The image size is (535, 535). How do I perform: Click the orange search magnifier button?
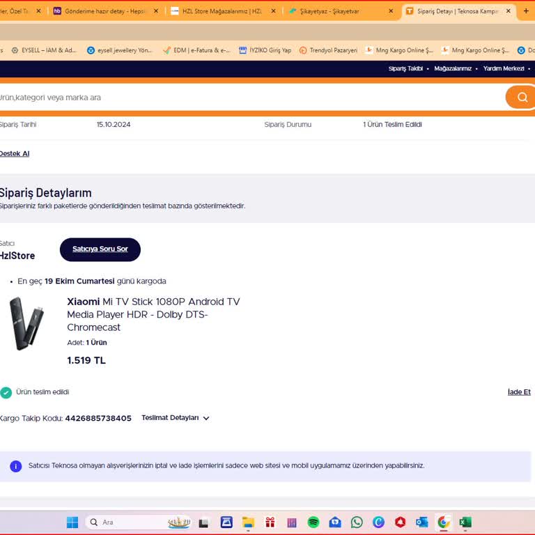(x=521, y=98)
